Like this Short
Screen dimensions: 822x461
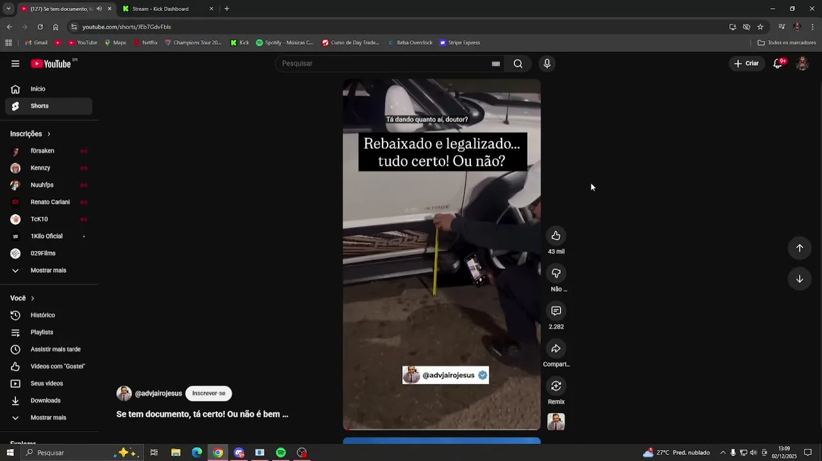coord(556,236)
